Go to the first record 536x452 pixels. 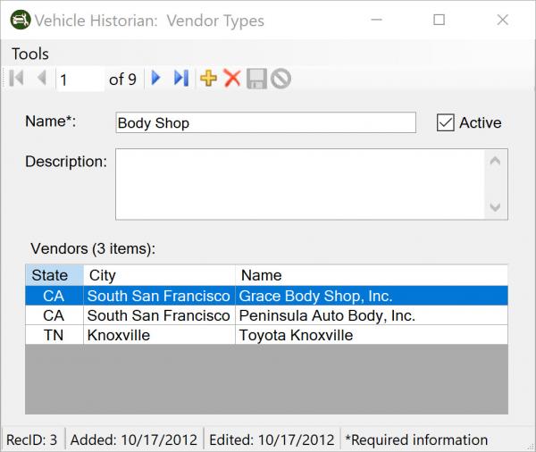16,79
